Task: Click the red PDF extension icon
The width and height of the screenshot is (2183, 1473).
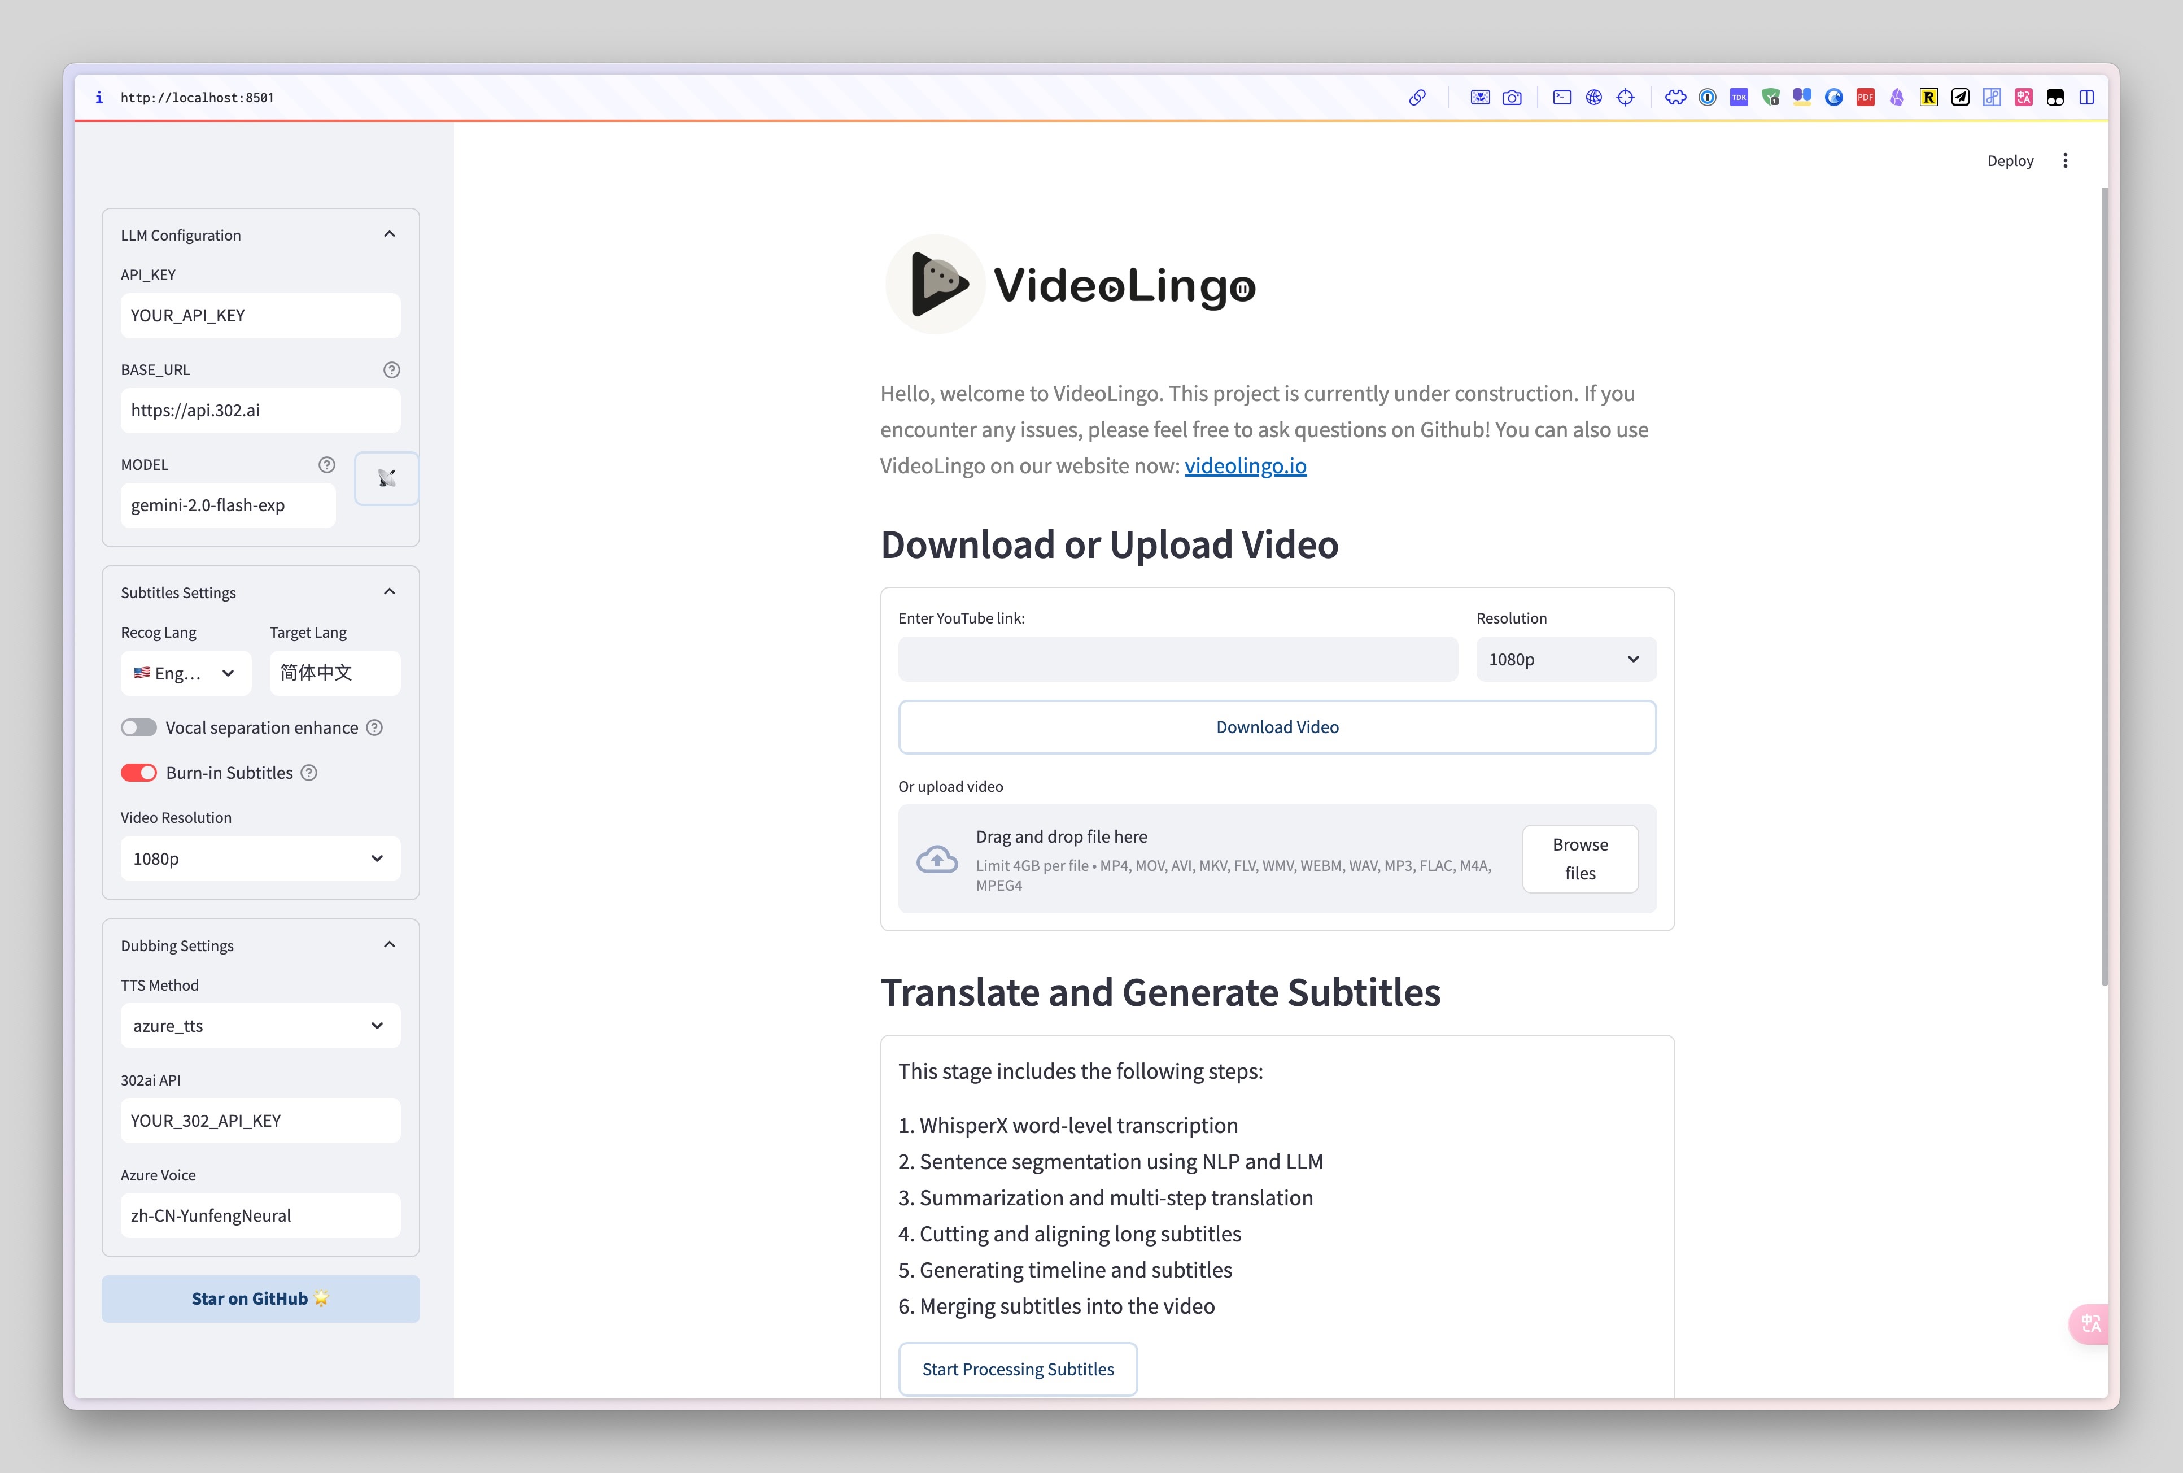Action: pyautogui.click(x=1866, y=97)
